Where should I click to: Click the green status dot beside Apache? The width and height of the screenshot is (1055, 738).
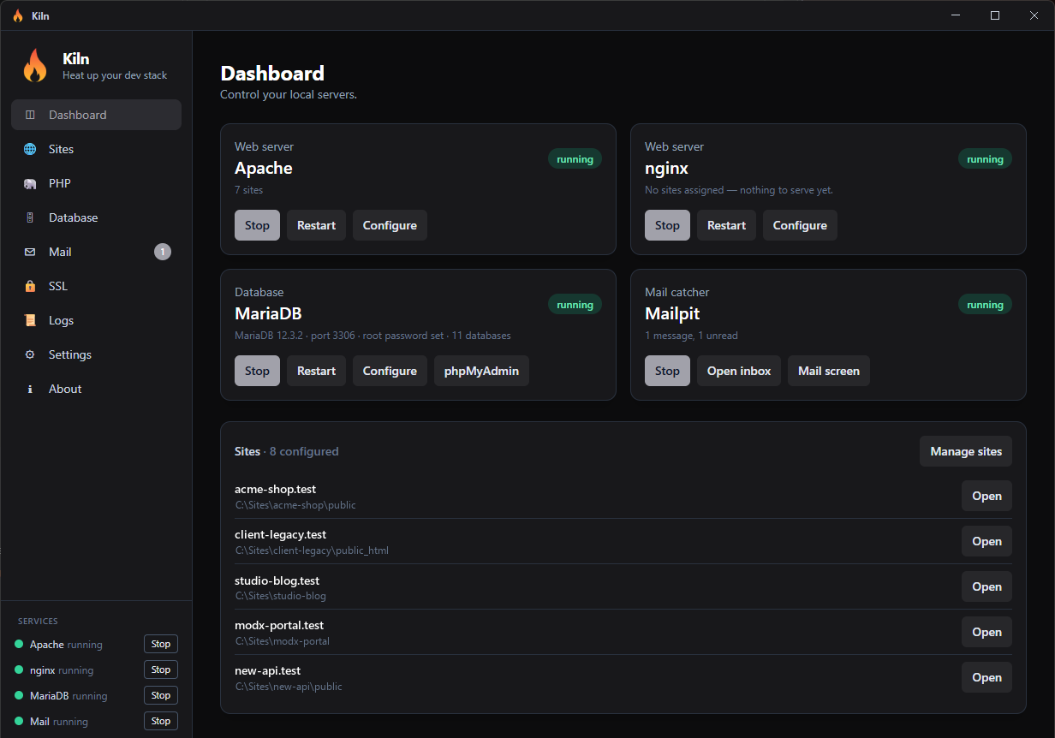(x=19, y=644)
